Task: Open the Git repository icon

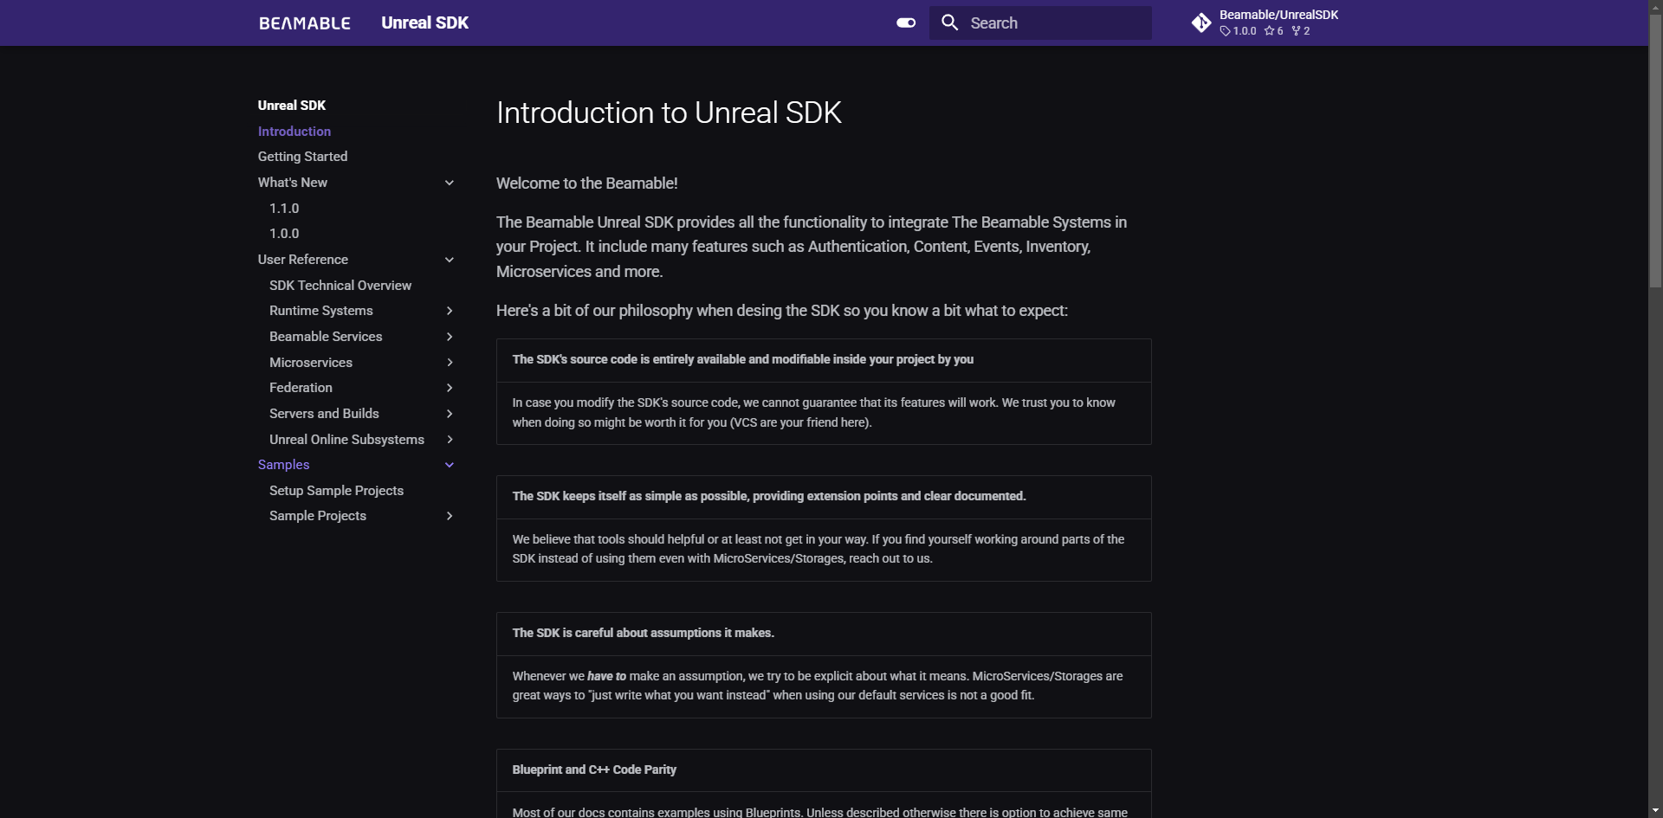Action: (x=1201, y=23)
